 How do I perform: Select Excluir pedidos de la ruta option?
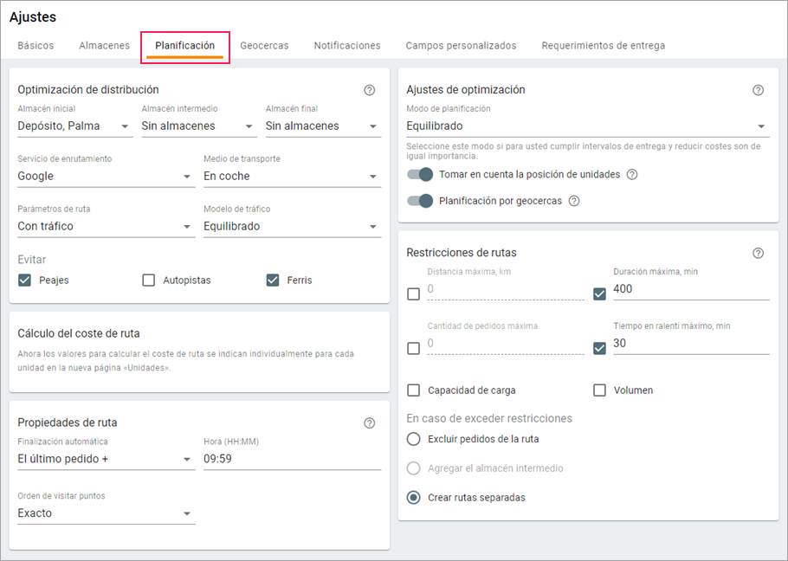tap(414, 439)
